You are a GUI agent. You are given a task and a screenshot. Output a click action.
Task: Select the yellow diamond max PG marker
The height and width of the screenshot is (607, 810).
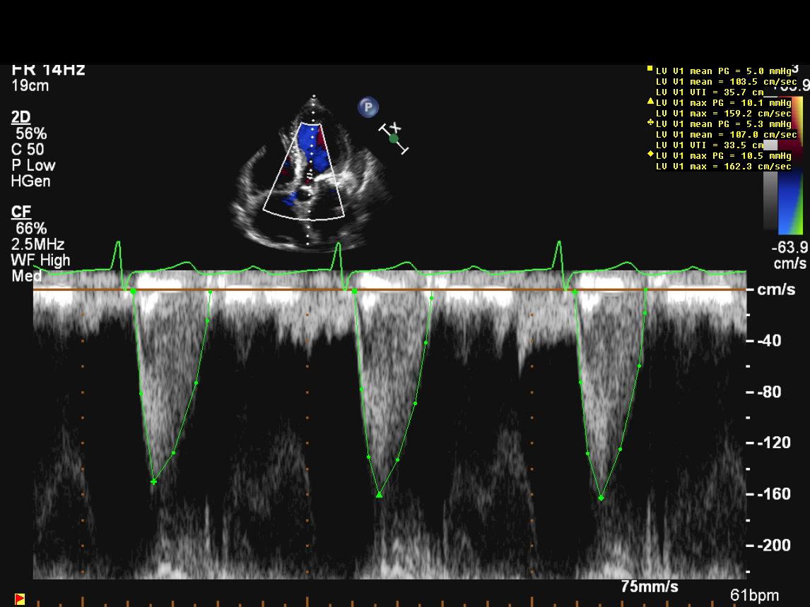point(650,155)
